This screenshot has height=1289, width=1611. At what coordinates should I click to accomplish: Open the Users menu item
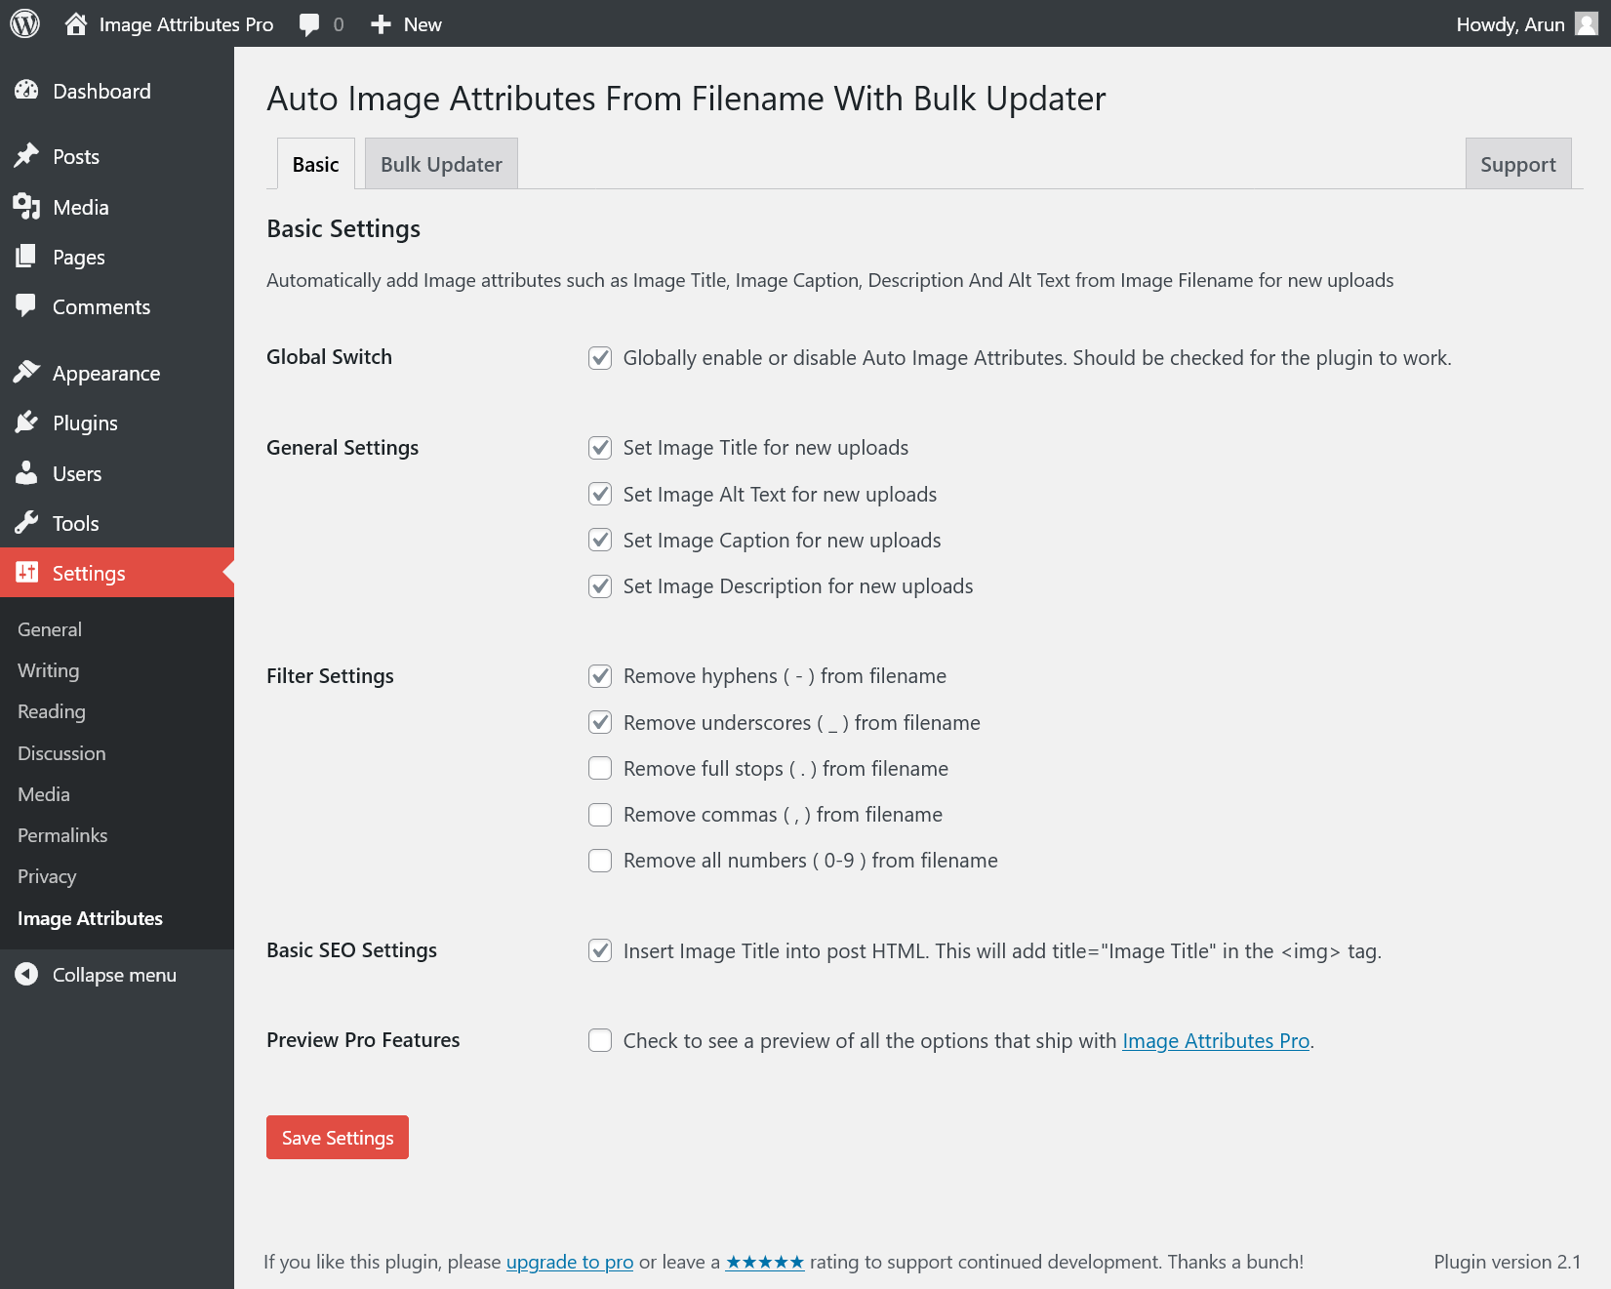[x=77, y=473]
